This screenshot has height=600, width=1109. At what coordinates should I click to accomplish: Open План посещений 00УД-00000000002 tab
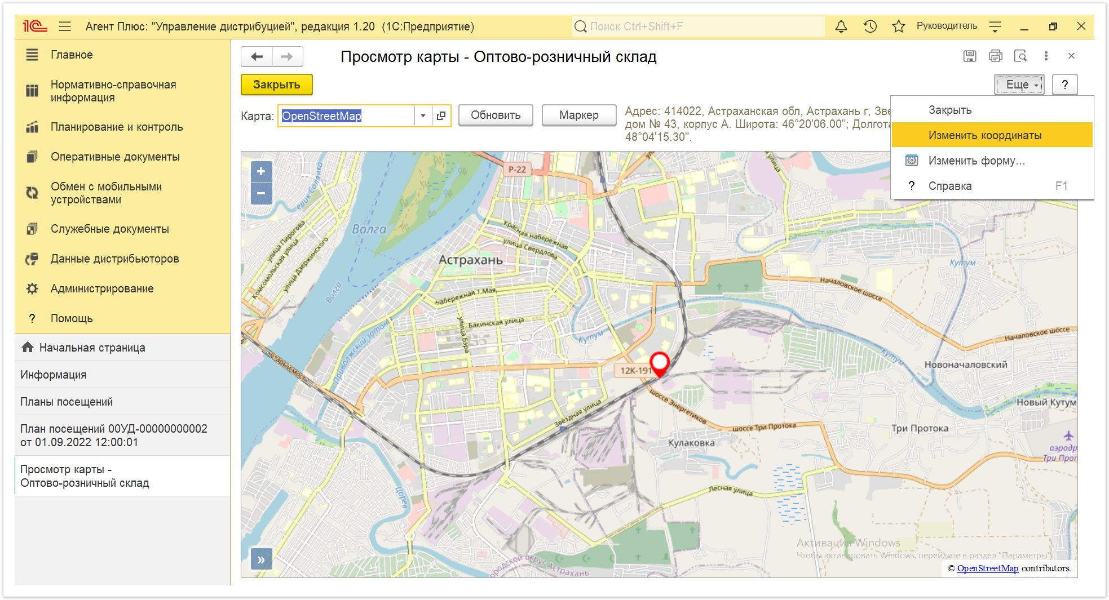coord(122,435)
